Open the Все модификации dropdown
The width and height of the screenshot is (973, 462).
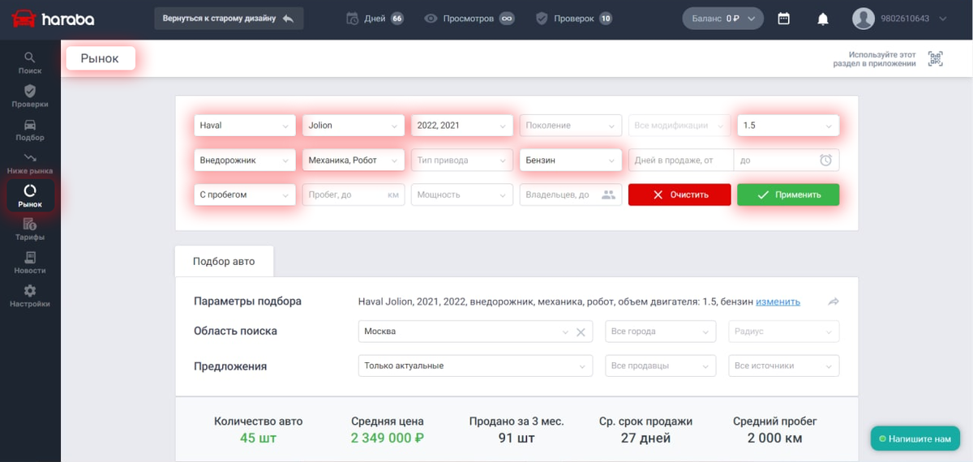pyautogui.click(x=679, y=126)
